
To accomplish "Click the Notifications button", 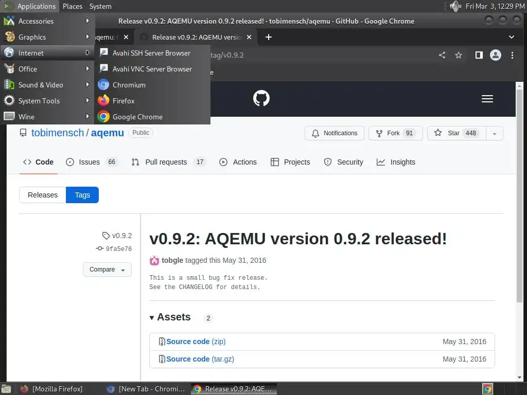I will [335, 133].
